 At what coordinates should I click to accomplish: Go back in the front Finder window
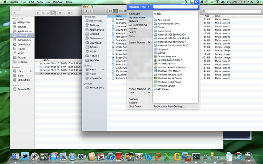pos(86,11)
